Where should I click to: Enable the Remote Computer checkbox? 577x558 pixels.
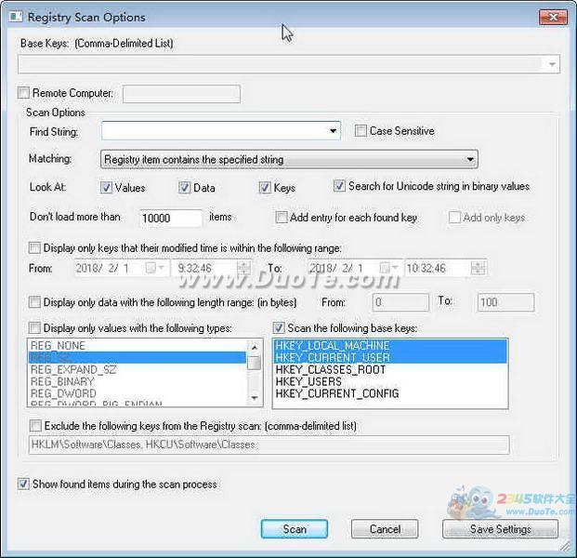(24, 93)
